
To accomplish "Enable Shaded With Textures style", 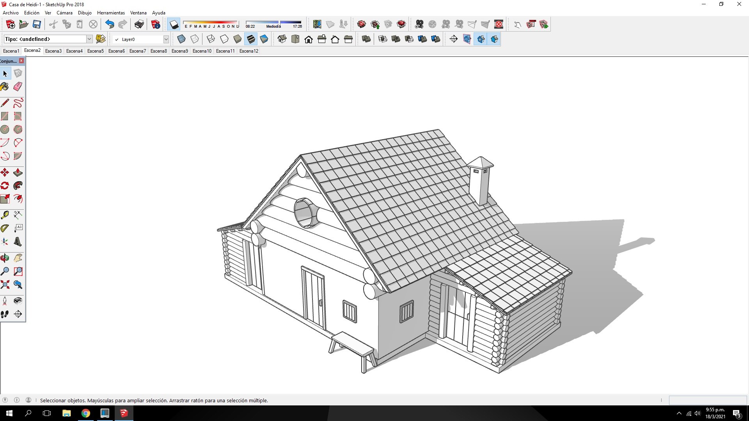I will (x=251, y=39).
